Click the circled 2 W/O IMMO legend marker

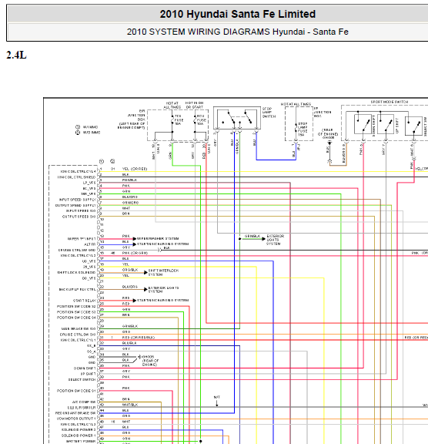[78, 133]
